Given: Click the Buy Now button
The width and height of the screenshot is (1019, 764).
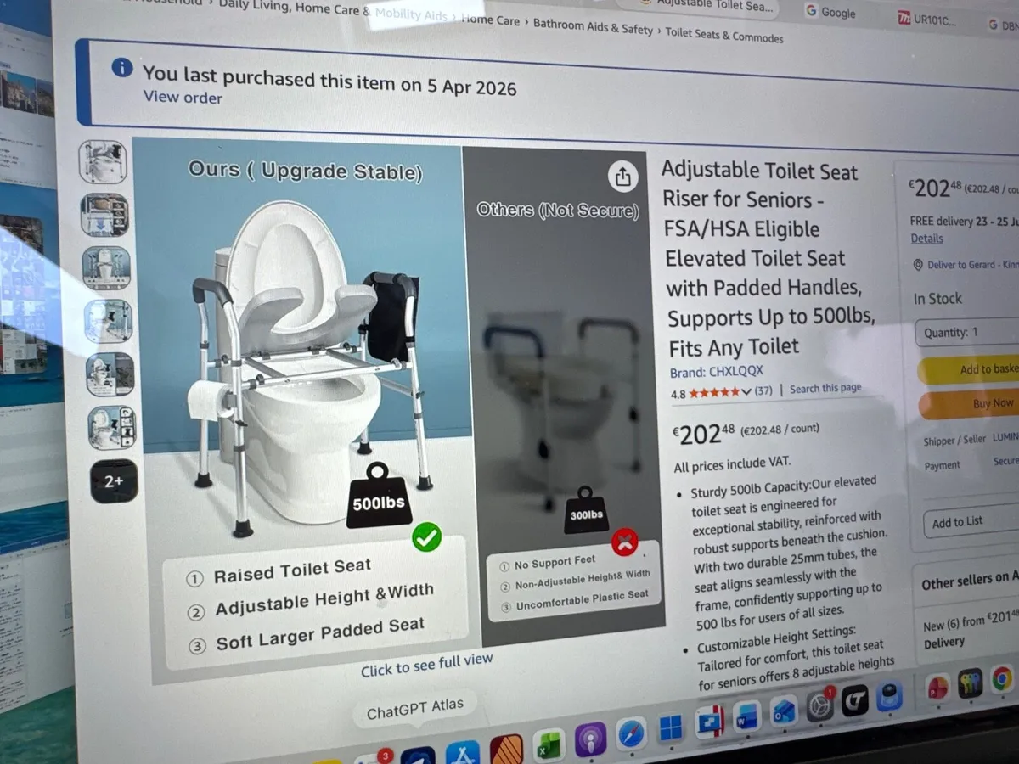Looking at the screenshot, I should (969, 404).
